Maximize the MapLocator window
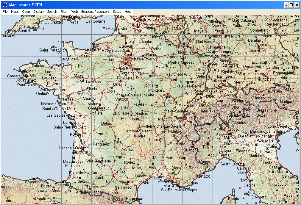Screen dimensions: 301x205 coord(291,5)
